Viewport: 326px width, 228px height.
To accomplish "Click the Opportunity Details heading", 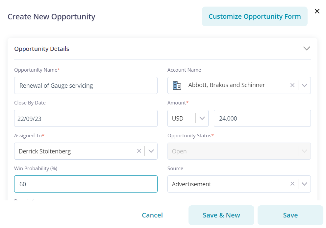I will point(42,49).
